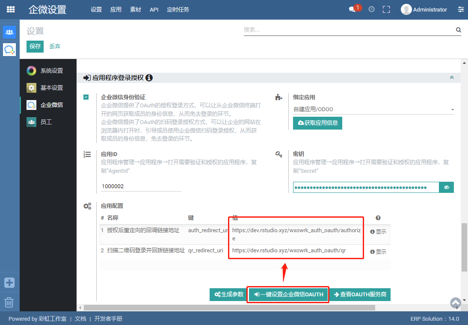Screen dimensions: 468x325
Task: Open the 绑定应用 dropdown 自建应用/ODOO
Action: pyautogui.click(x=373, y=109)
